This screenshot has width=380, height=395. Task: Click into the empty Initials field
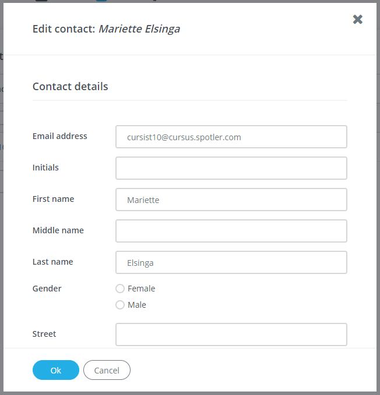tap(231, 168)
